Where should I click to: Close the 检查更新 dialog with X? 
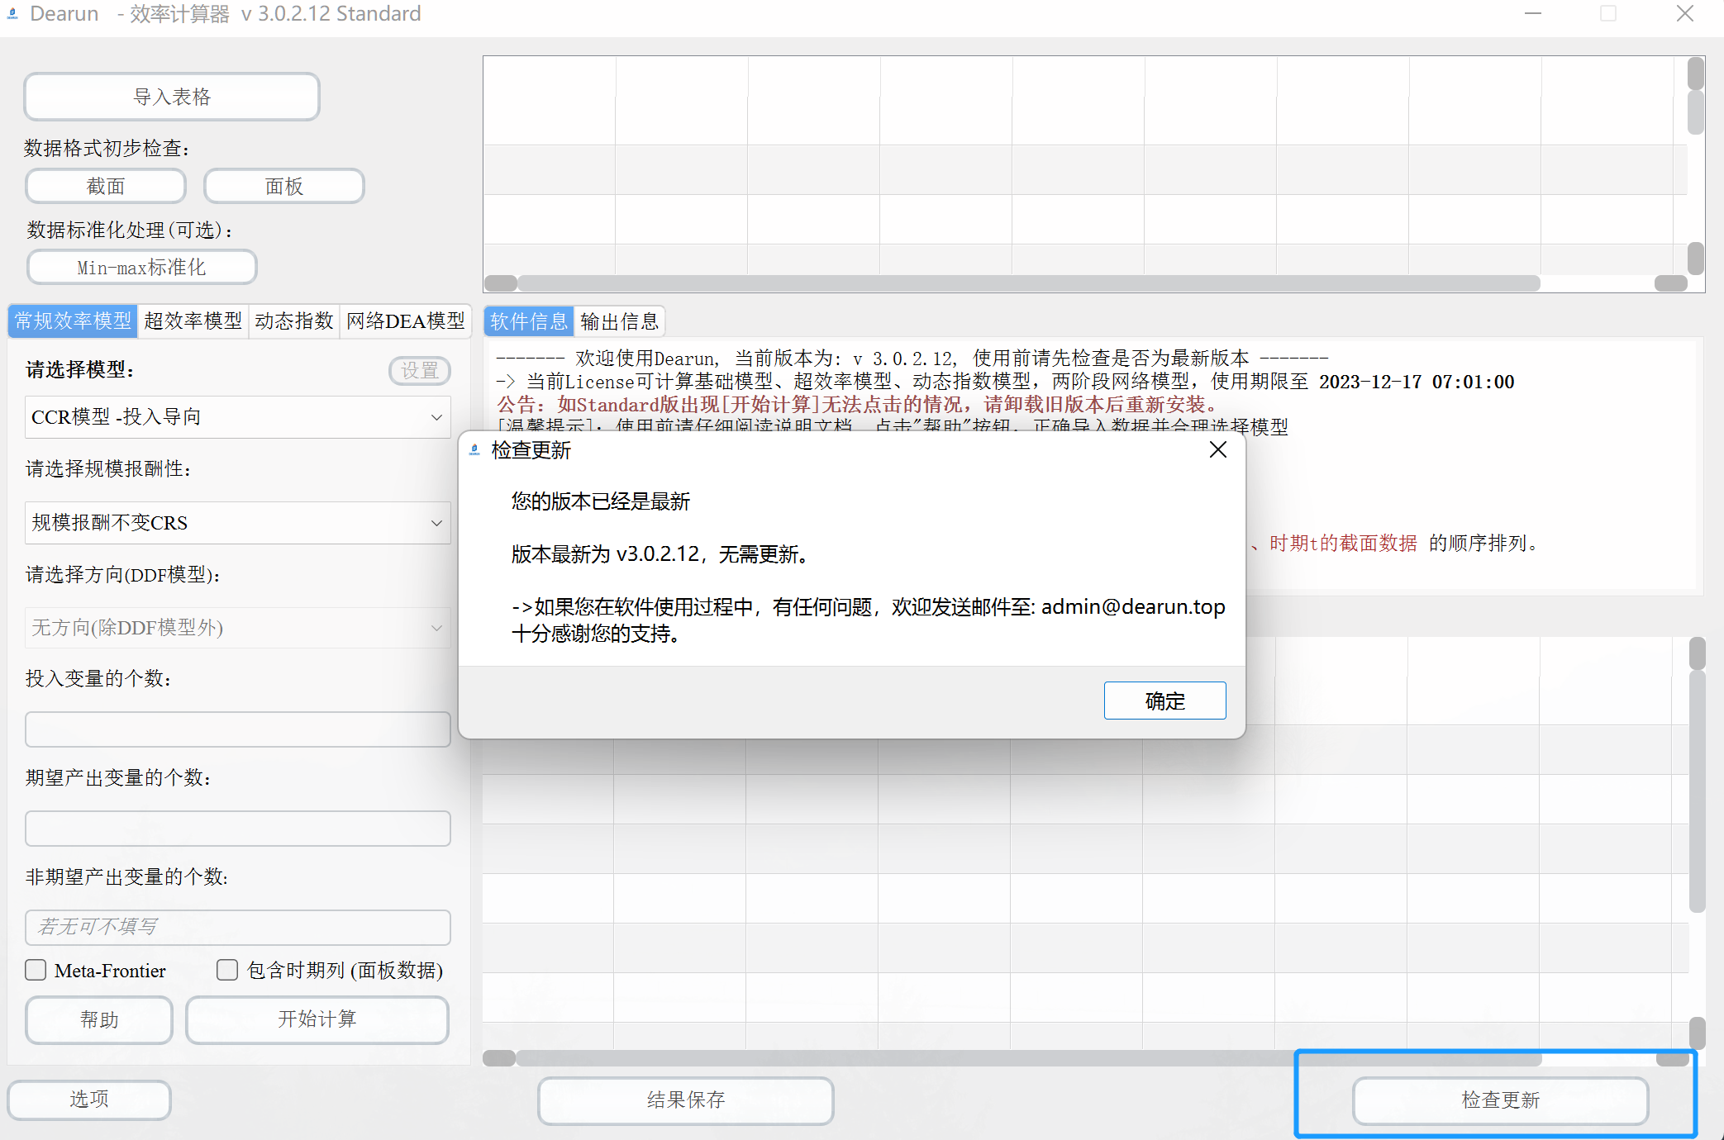(1217, 449)
